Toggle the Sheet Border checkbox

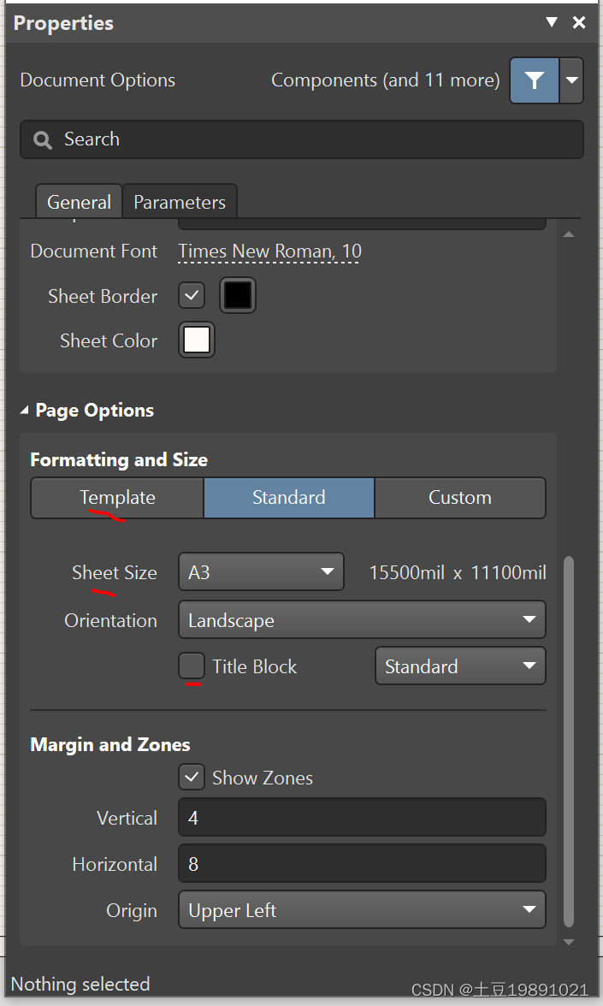click(192, 296)
